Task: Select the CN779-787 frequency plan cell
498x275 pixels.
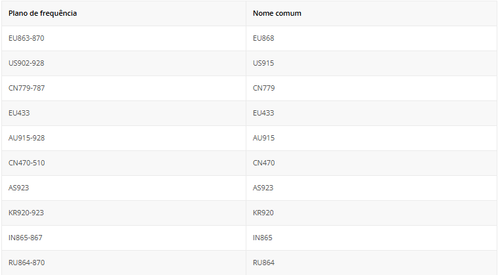Action: click(27, 88)
